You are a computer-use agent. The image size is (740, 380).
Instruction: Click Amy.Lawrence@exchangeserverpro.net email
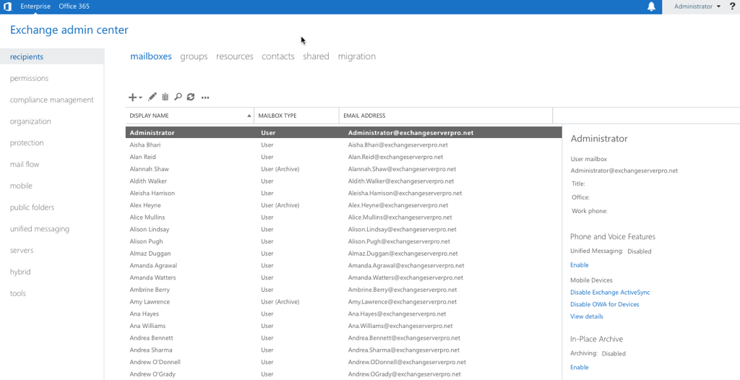pyautogui.click(x=403, y=302)
